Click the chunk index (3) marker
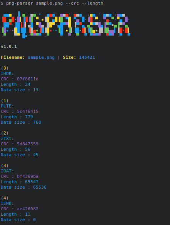170x225 pixels. point(5,165)
